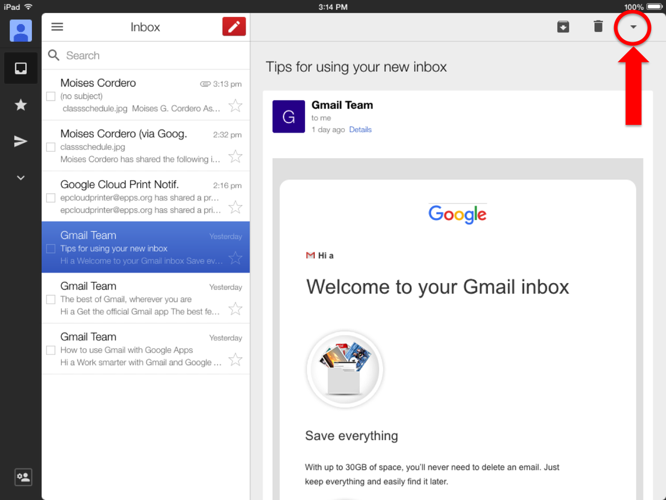666x500 pixels.
Task: Show sender info via the Details link
Action: pos(360,129)
